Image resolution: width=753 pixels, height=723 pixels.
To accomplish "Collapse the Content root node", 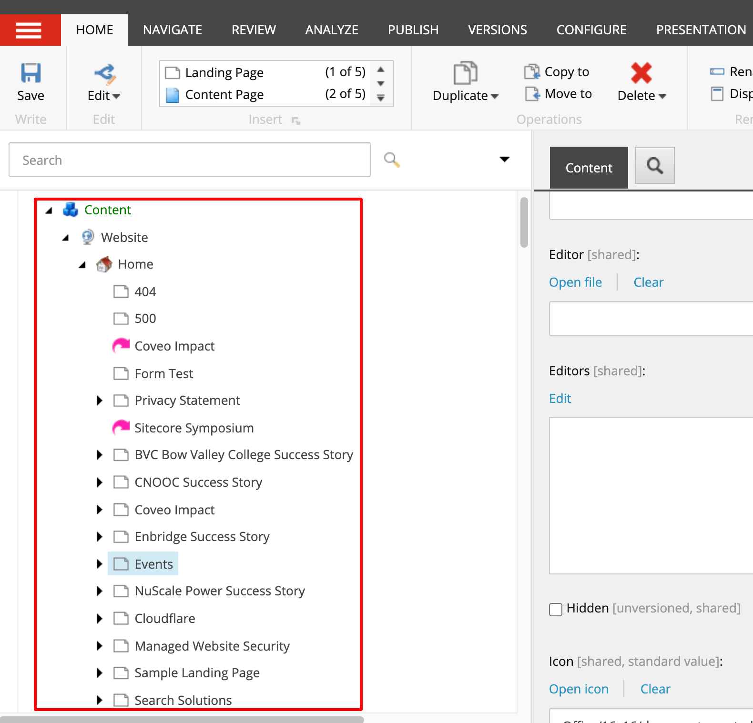I will pyautogui.click(x=49, y=210).
